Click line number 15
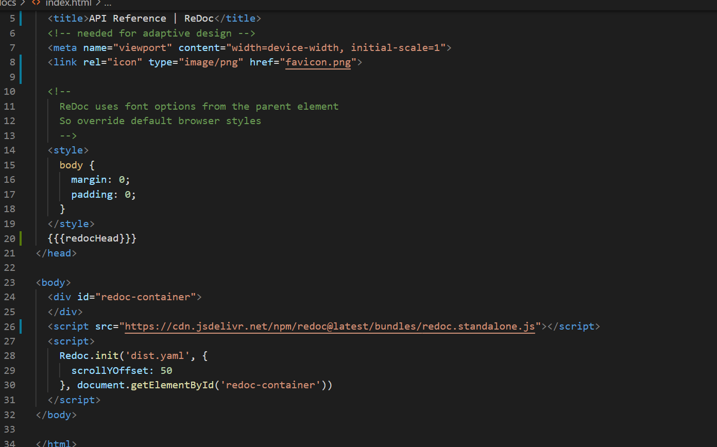This screenshot has height=447, width=717. click(10, 165)
